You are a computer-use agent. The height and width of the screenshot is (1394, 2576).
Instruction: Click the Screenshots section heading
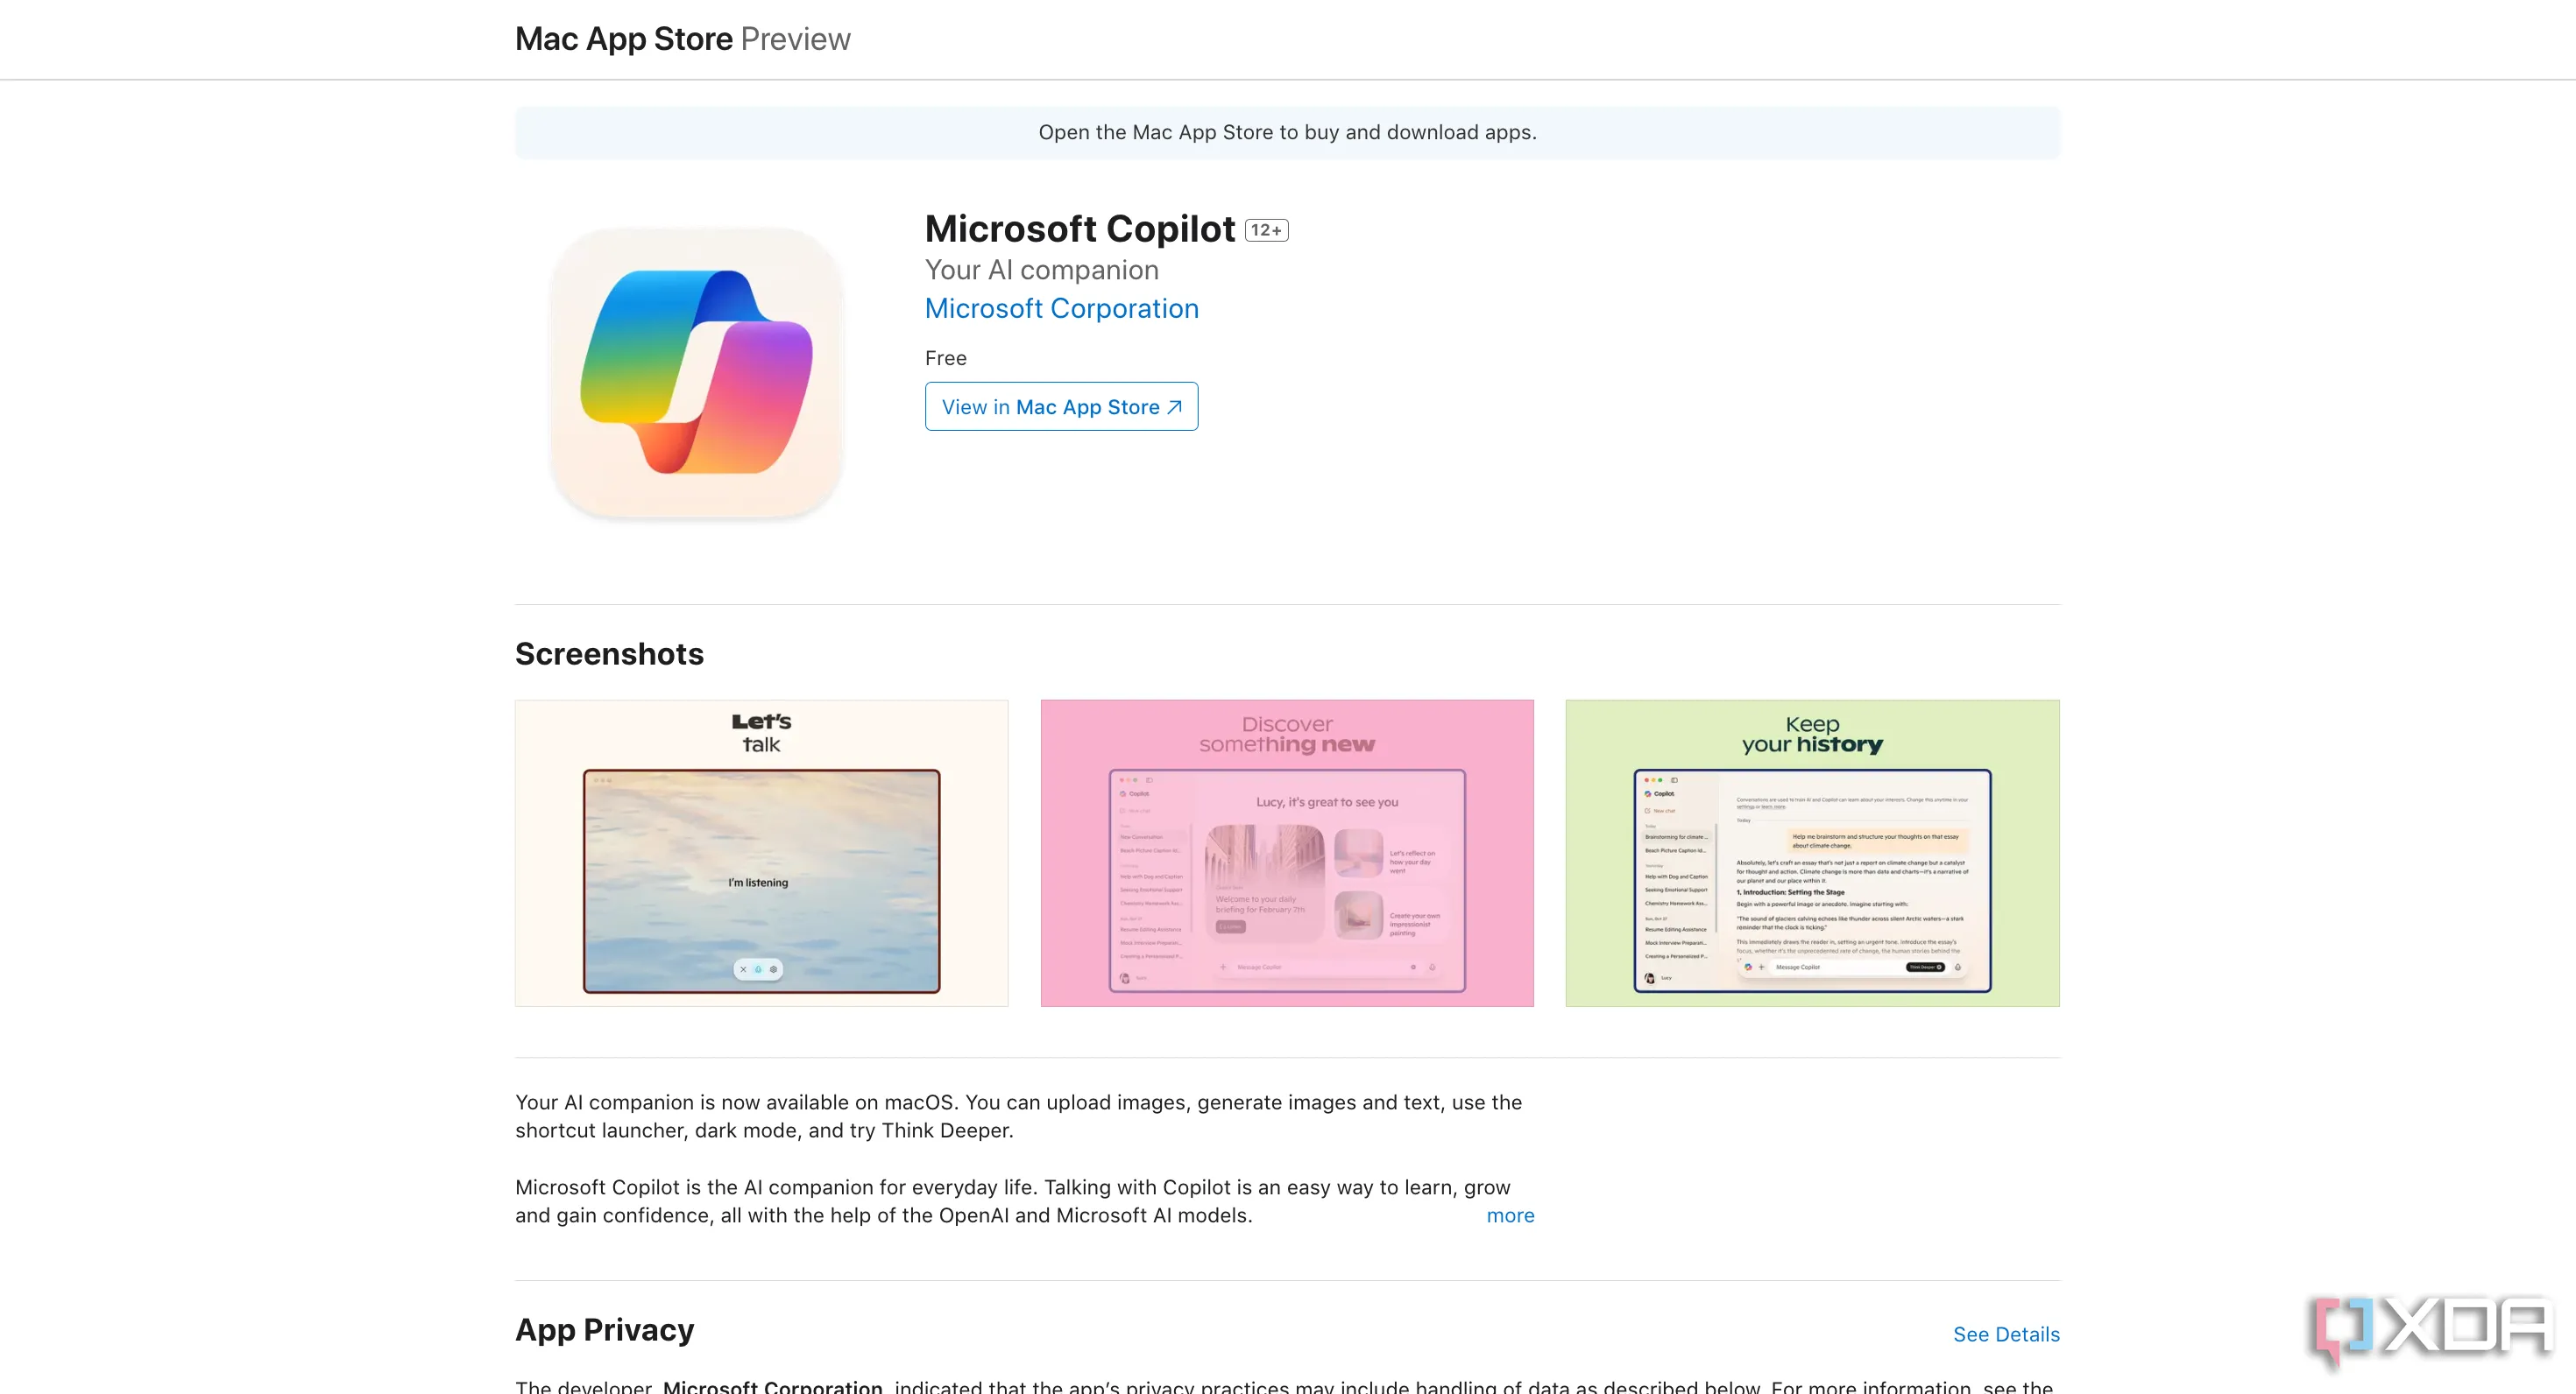click(x=609, y=653)
